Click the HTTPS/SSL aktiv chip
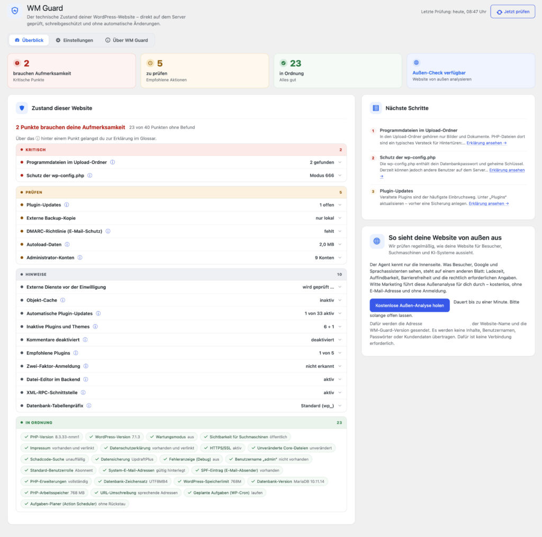 coord(223,448)
